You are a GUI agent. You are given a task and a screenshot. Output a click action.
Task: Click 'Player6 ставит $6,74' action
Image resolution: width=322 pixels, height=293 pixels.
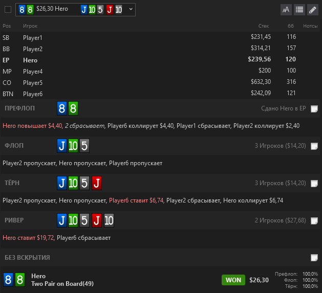point(137,200)
